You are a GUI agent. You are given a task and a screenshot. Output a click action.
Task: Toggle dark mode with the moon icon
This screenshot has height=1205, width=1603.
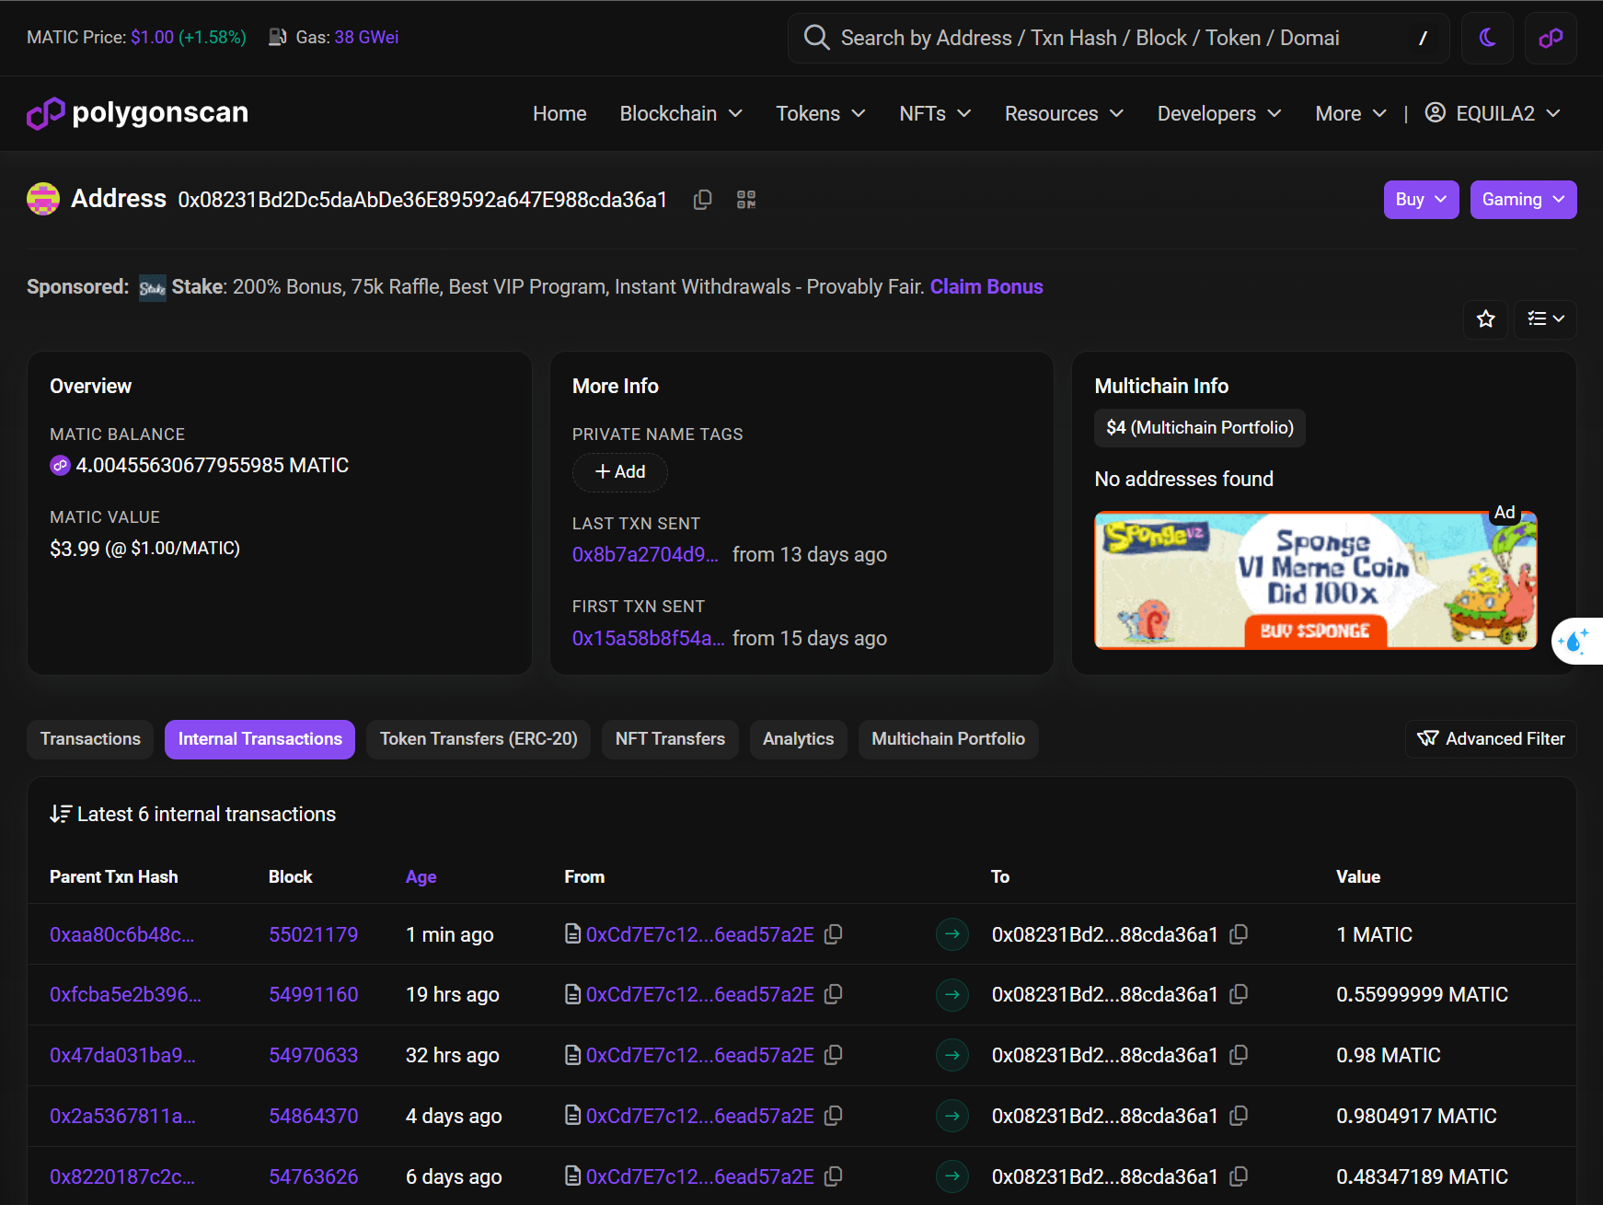coord(1487,38)
